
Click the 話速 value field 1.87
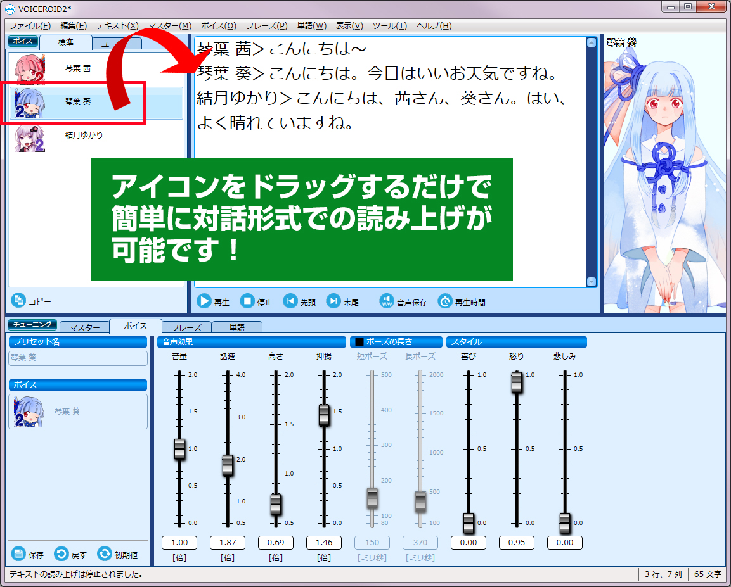pos(228,542)
